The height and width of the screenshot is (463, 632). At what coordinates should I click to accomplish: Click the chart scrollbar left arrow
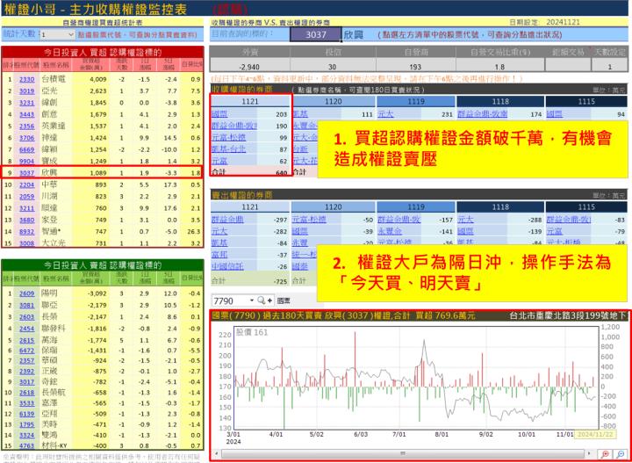point(215,453)
